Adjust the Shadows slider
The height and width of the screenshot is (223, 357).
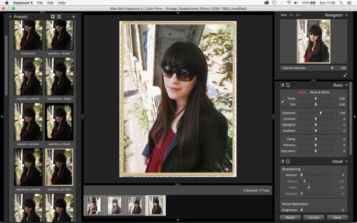tap(315, 130)
